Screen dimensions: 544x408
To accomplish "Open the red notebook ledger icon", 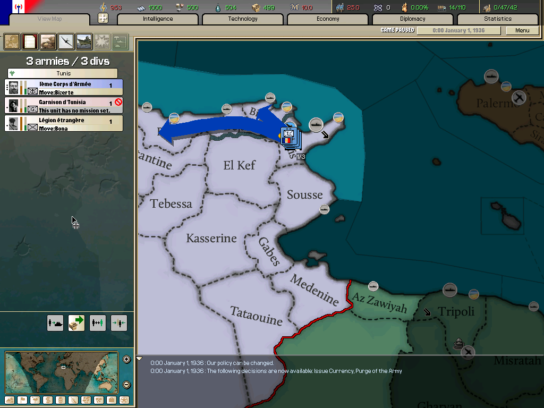I will coord(30,41).
